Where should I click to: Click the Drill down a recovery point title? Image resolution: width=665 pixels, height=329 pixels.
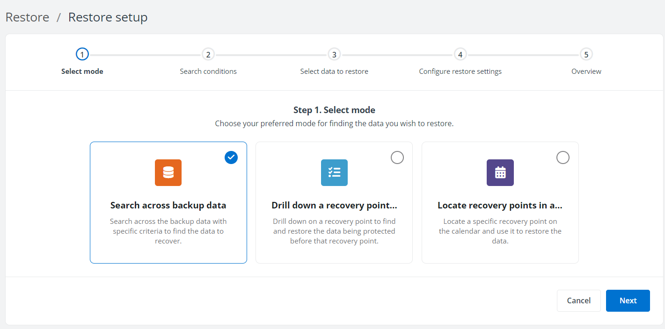334,206
